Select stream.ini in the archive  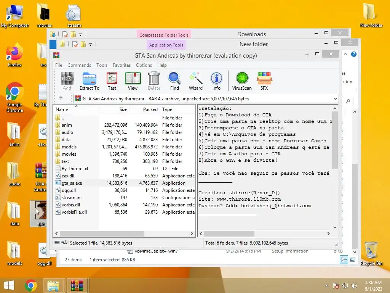point(124,197)
